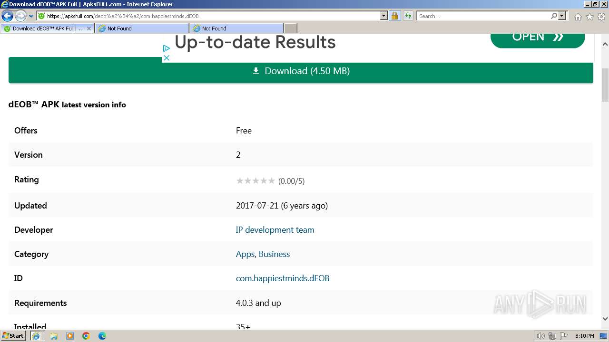Viewport: 609px width, 342px height.
Task: Start search with the magnifier icon
Action: point(554,16)
